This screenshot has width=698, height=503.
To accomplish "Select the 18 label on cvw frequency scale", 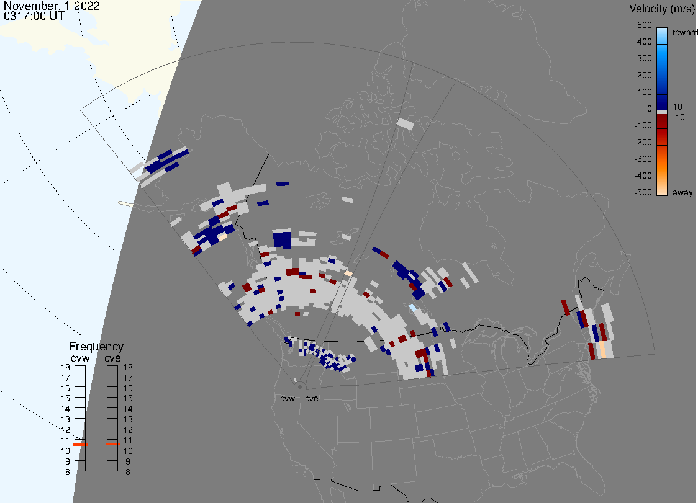I will click(65, 367).
